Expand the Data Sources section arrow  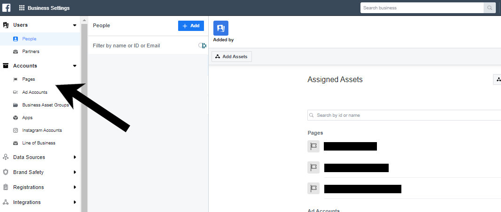[75, 157]
